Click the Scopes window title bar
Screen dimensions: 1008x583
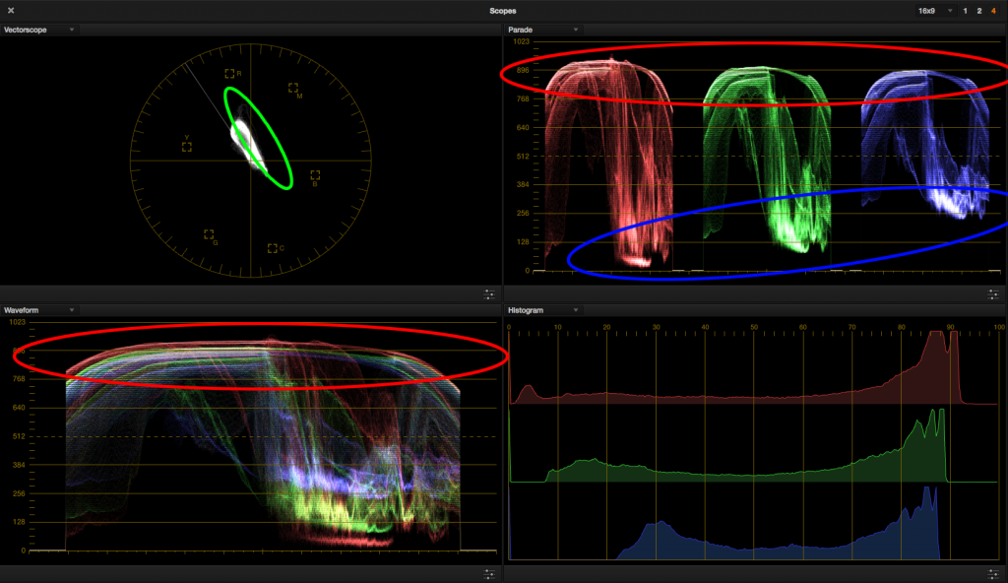click(x=504, y=11)
